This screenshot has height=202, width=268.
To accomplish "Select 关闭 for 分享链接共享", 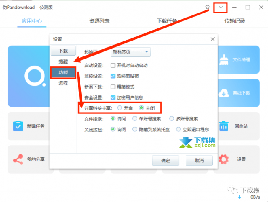I will pyautogui.click(x=142, y=108).
